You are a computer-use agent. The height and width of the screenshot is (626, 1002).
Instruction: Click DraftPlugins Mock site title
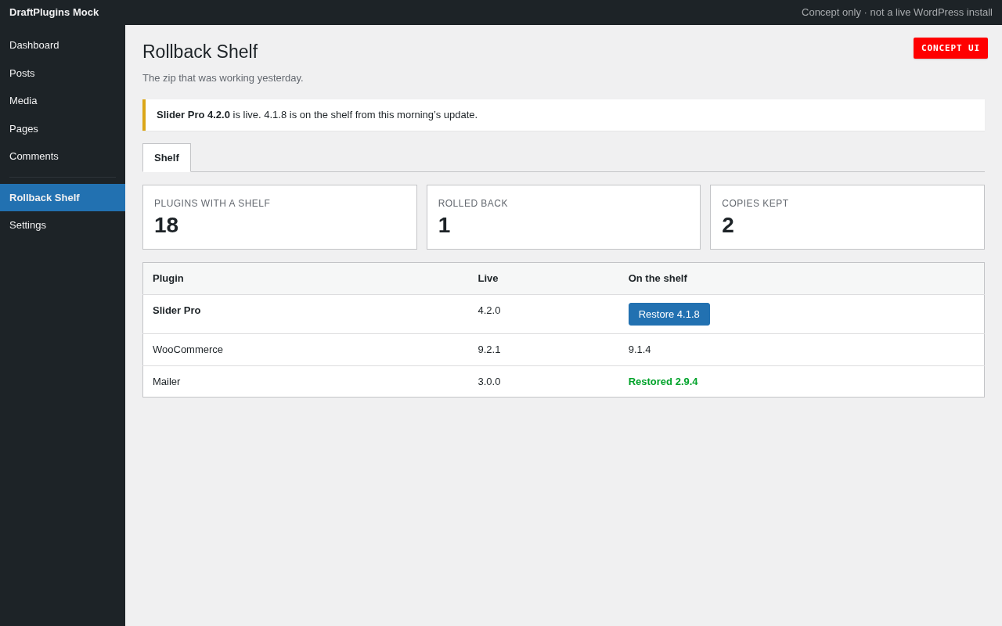point(54,13)
